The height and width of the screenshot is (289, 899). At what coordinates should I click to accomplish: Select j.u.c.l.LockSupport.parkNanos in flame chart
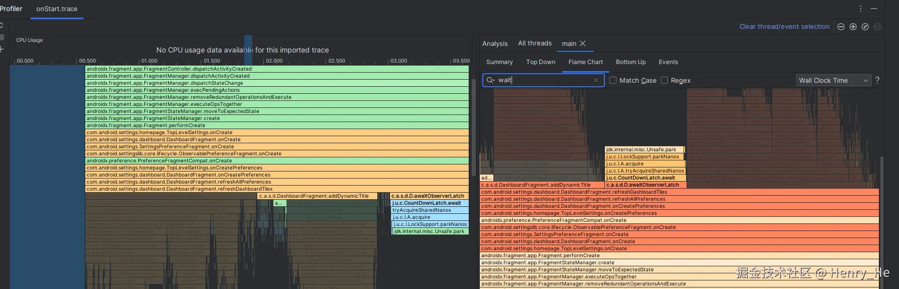pyautogui.click(x=645, y=157)
